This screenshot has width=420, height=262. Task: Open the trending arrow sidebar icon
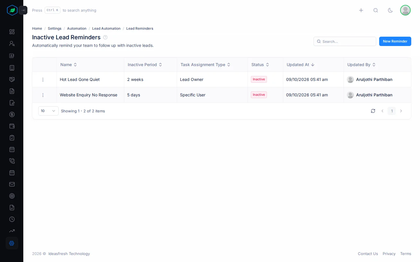[12, 231]
